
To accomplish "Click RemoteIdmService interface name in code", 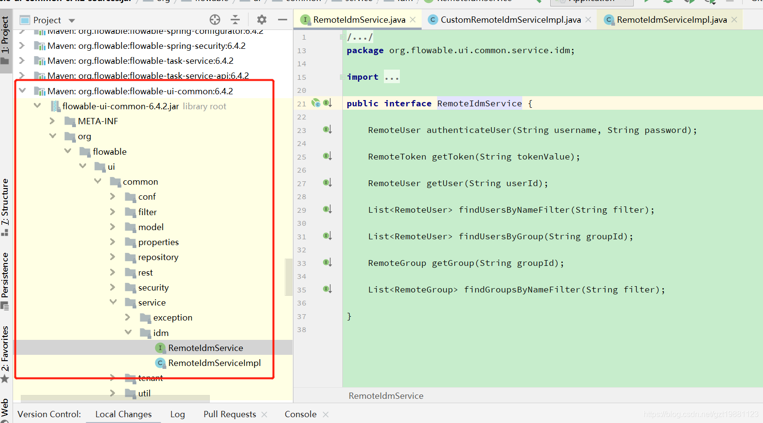I will coord(480,103).
